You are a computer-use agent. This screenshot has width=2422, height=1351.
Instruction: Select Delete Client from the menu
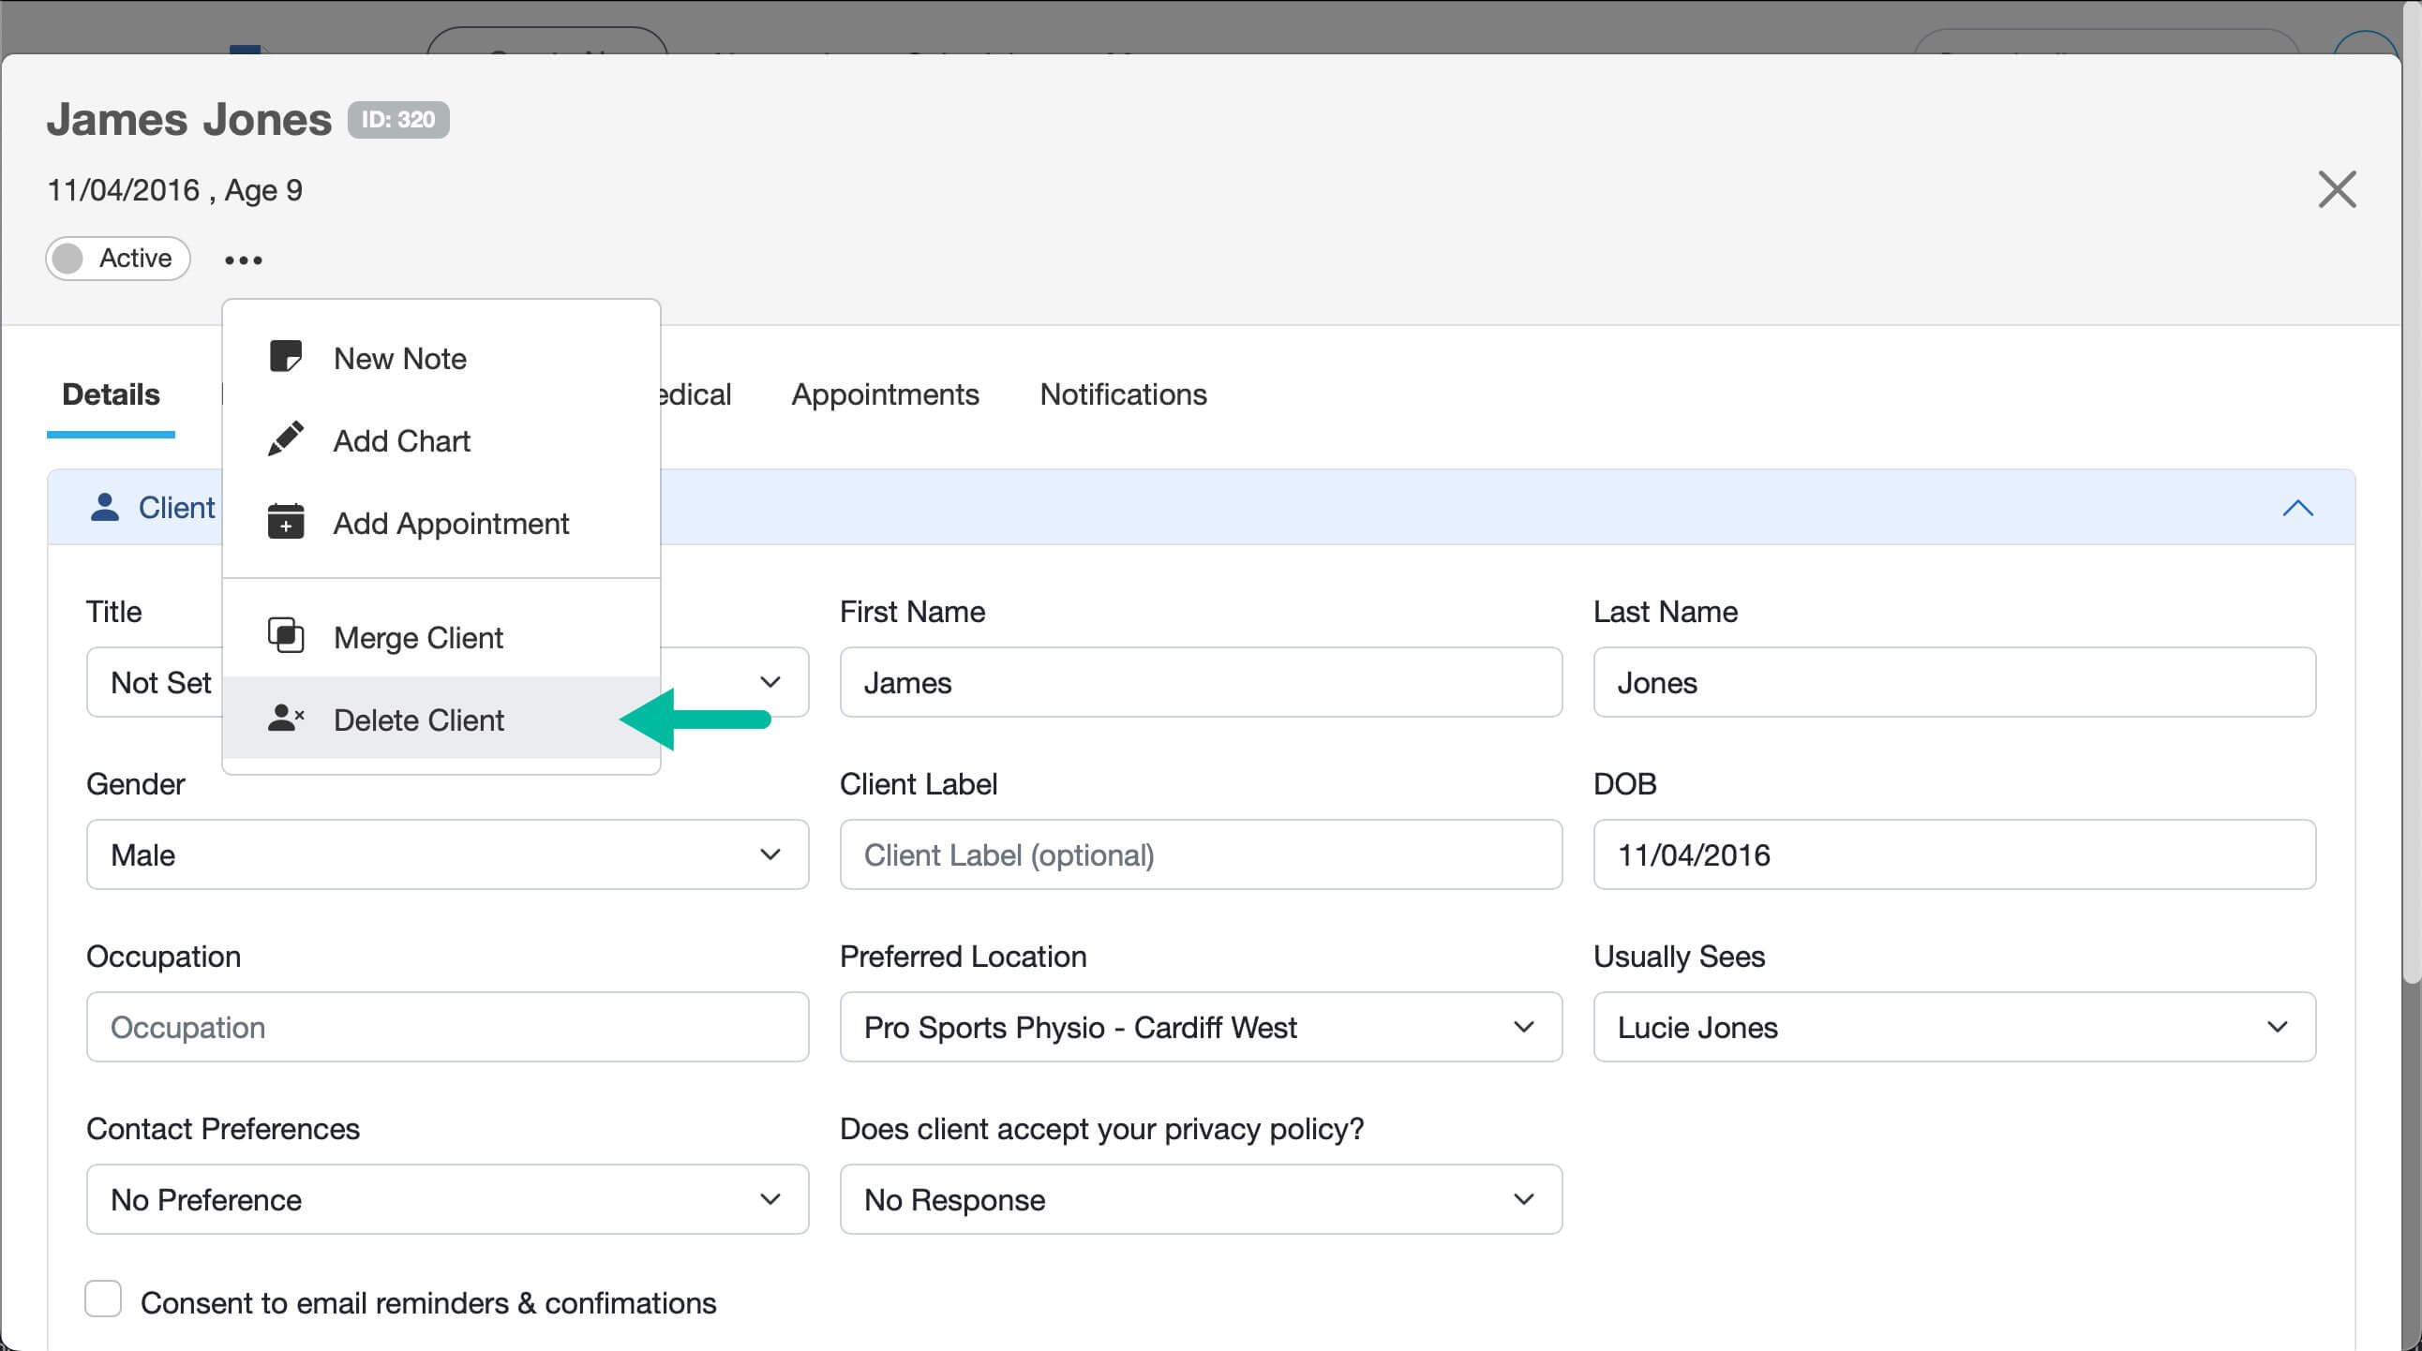pos(418,720)
